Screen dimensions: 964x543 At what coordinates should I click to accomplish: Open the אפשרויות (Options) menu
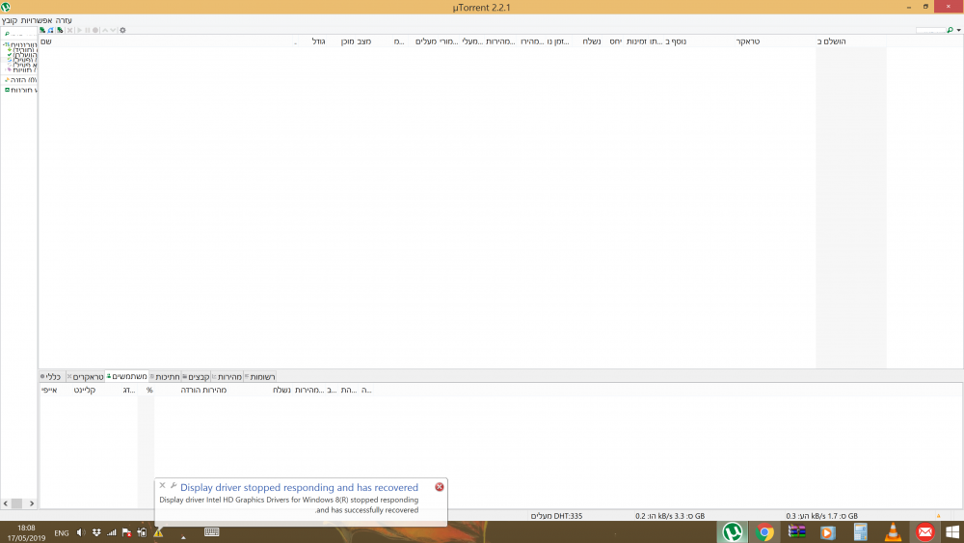(x=37, y=20)
